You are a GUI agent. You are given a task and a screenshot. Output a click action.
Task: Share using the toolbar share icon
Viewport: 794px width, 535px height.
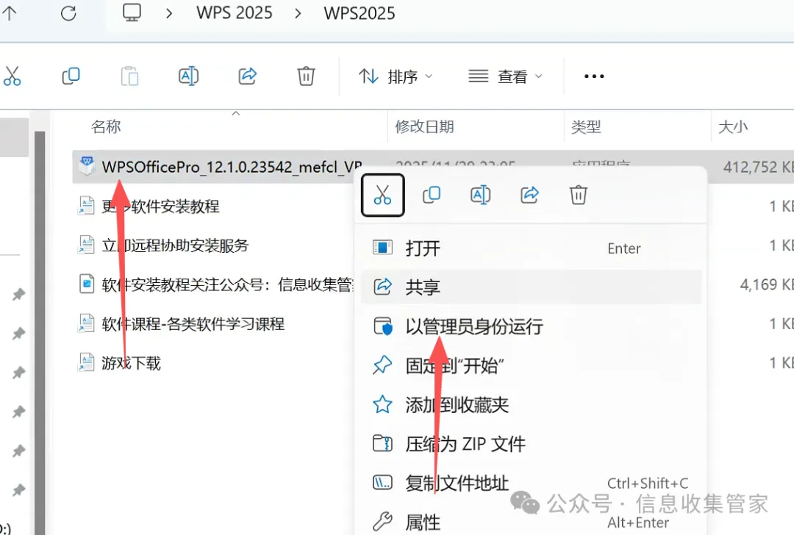(247, 76)
